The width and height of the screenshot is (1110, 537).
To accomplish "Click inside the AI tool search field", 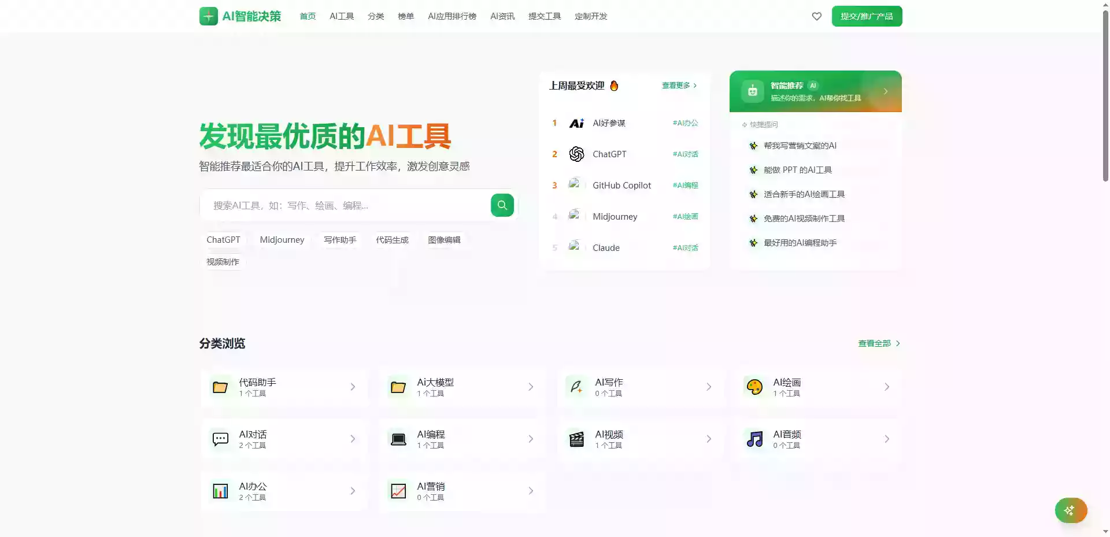I will [347, 205].
